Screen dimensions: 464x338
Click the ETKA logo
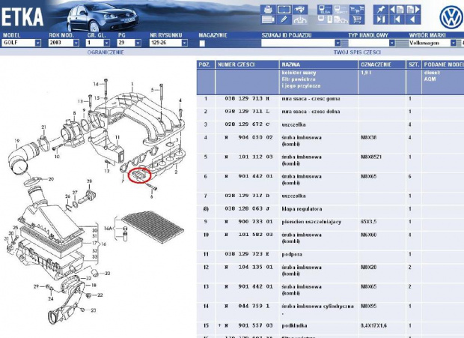click(x=22, y=17)
